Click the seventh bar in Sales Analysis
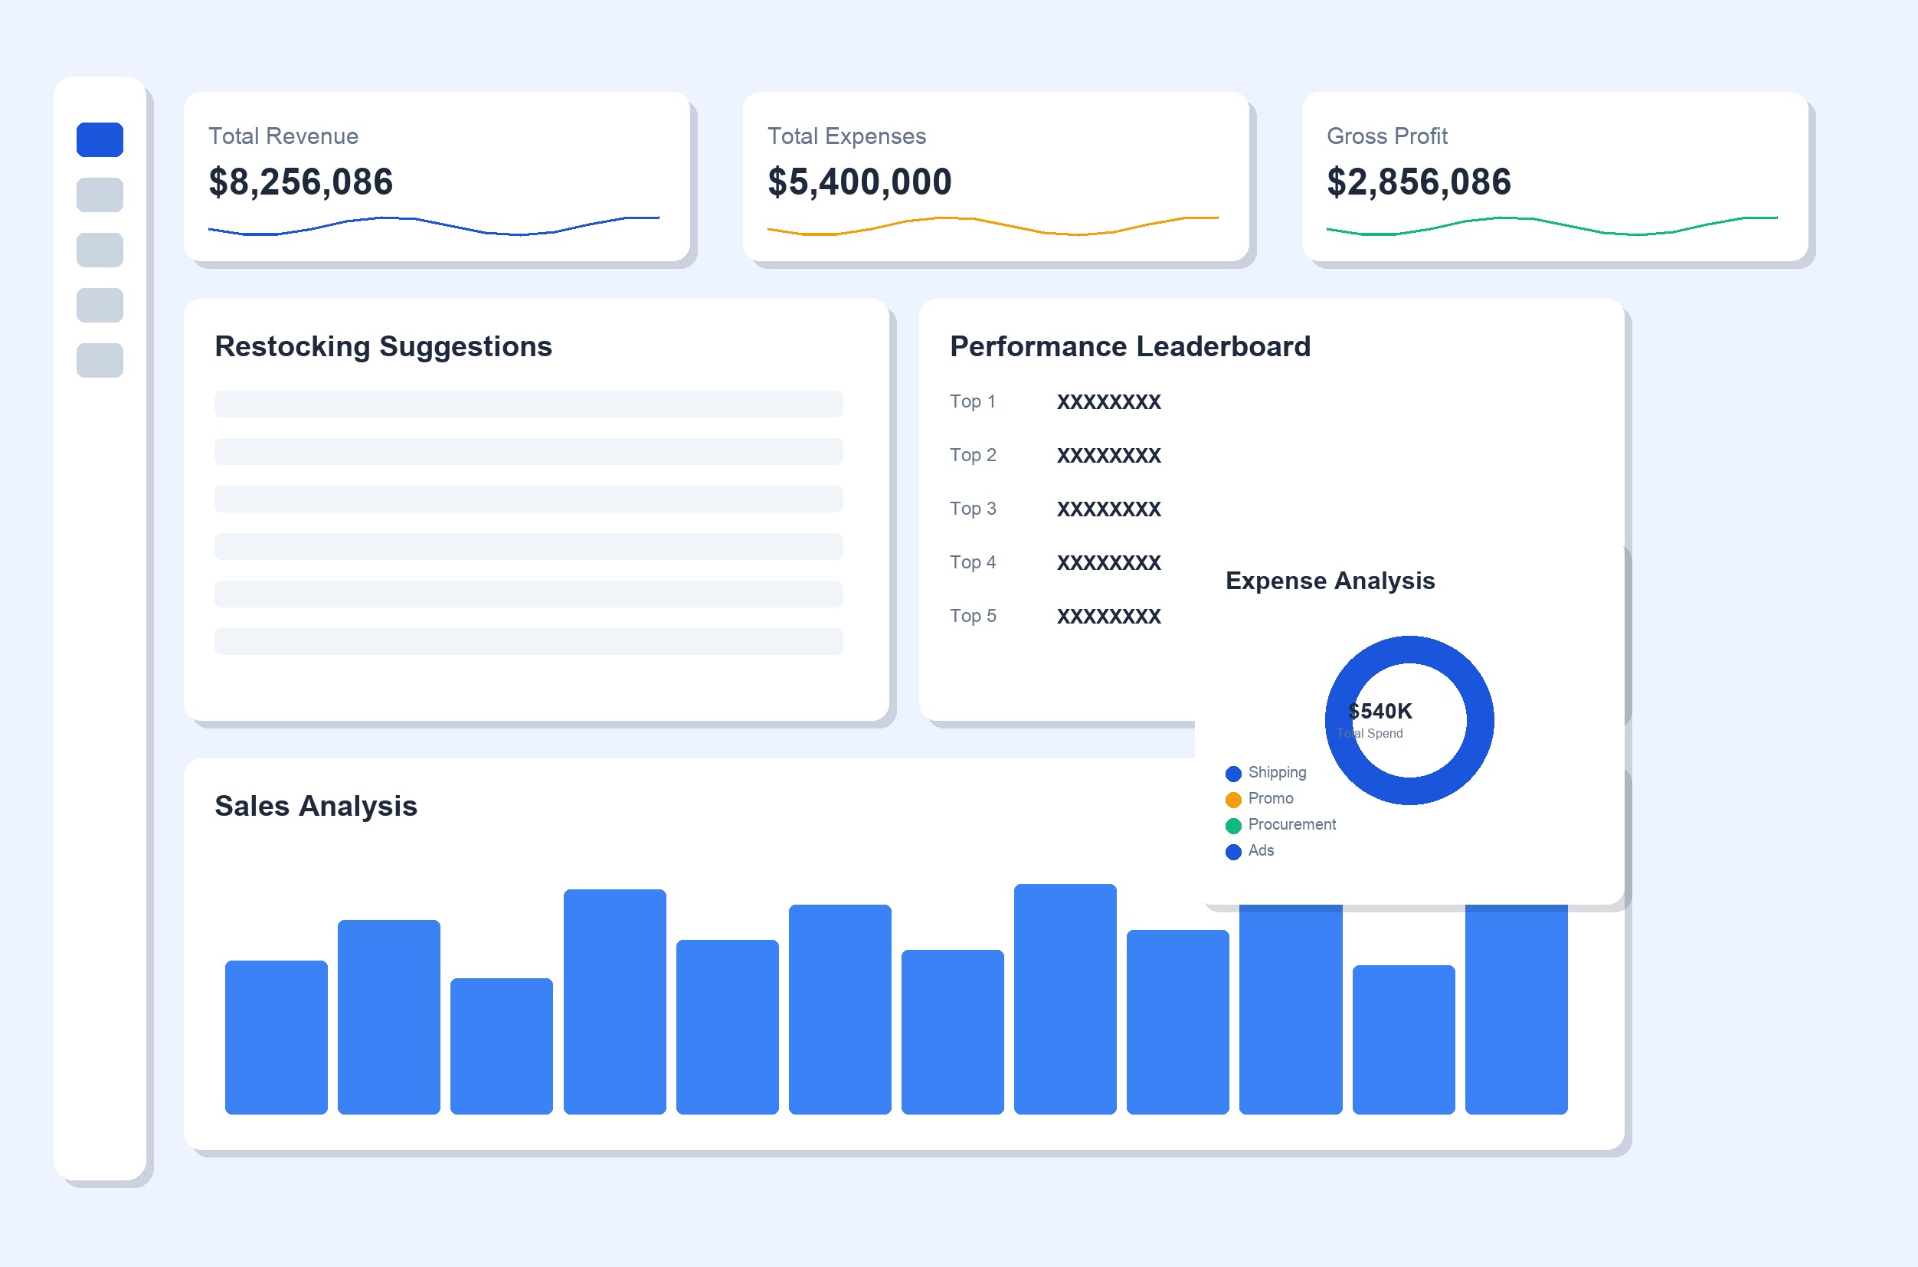The height and width of the screenshot is (1267, 1918). coord(953,1032)
